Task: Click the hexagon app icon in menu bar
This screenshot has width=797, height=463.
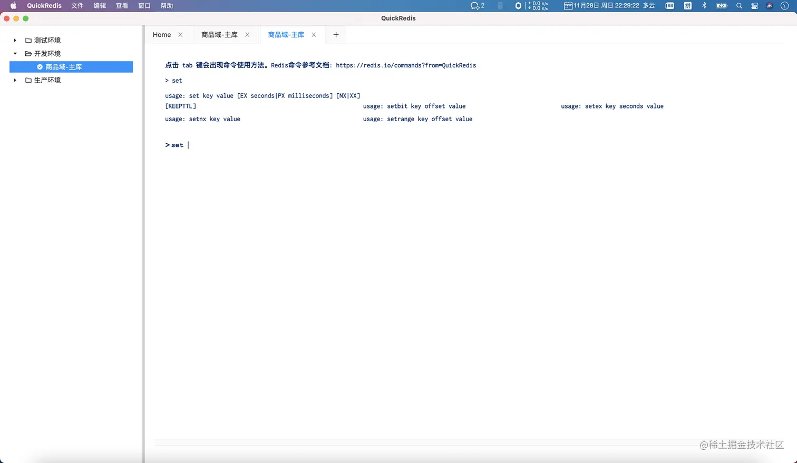Action: (518, 6)
